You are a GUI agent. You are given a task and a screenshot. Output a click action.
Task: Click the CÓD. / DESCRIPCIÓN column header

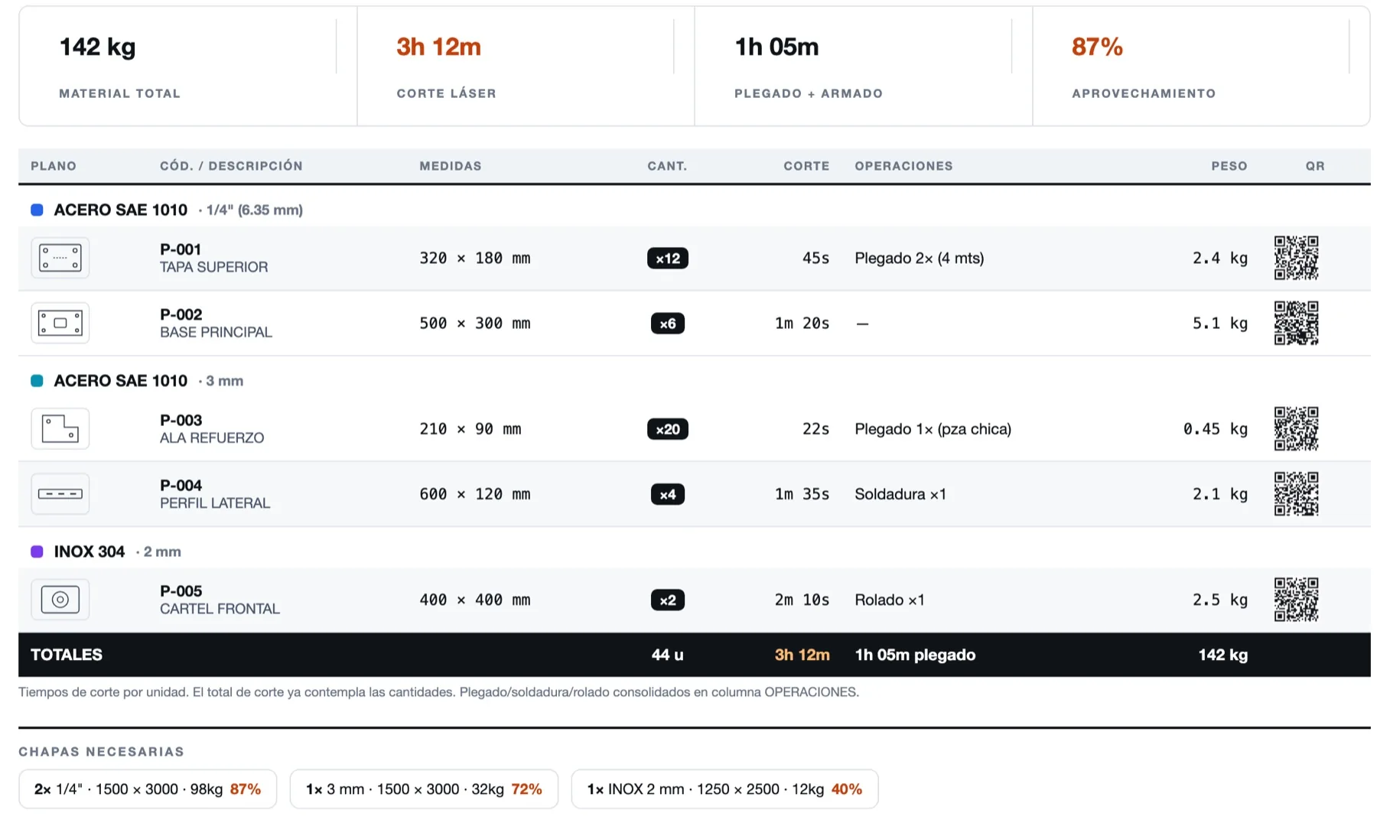pyautogui.click(x=231, y=166)
